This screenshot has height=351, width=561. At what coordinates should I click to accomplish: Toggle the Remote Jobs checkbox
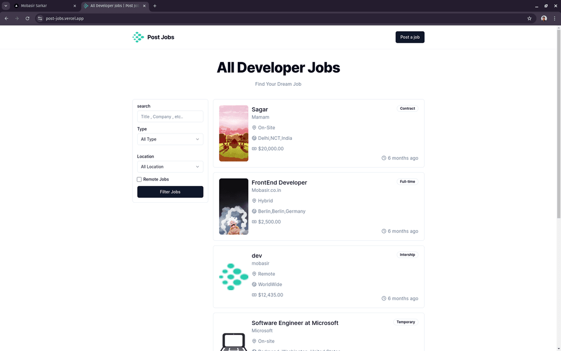(139, 179)
